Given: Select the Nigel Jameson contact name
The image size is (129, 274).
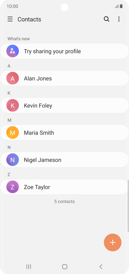Looking at the screenshot, I should tap(43, 160).
